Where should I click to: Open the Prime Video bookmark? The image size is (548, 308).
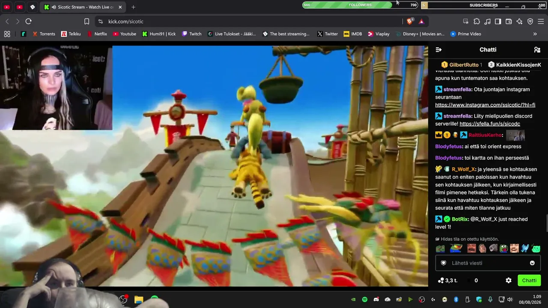coord(465,34)
